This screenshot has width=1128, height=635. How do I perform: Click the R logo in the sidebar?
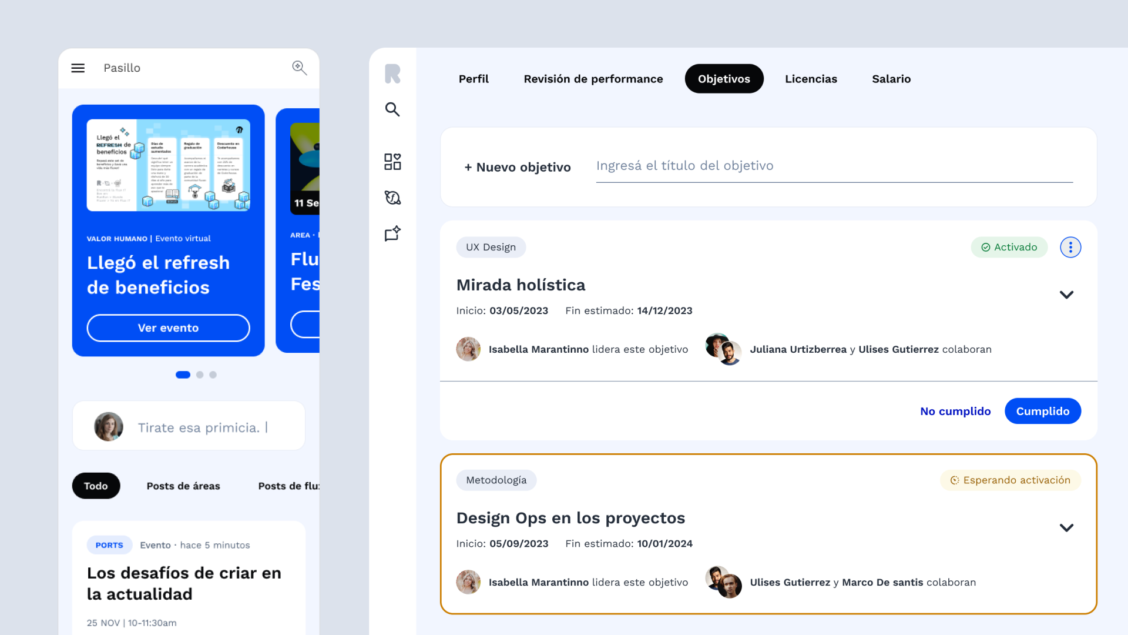392,74
